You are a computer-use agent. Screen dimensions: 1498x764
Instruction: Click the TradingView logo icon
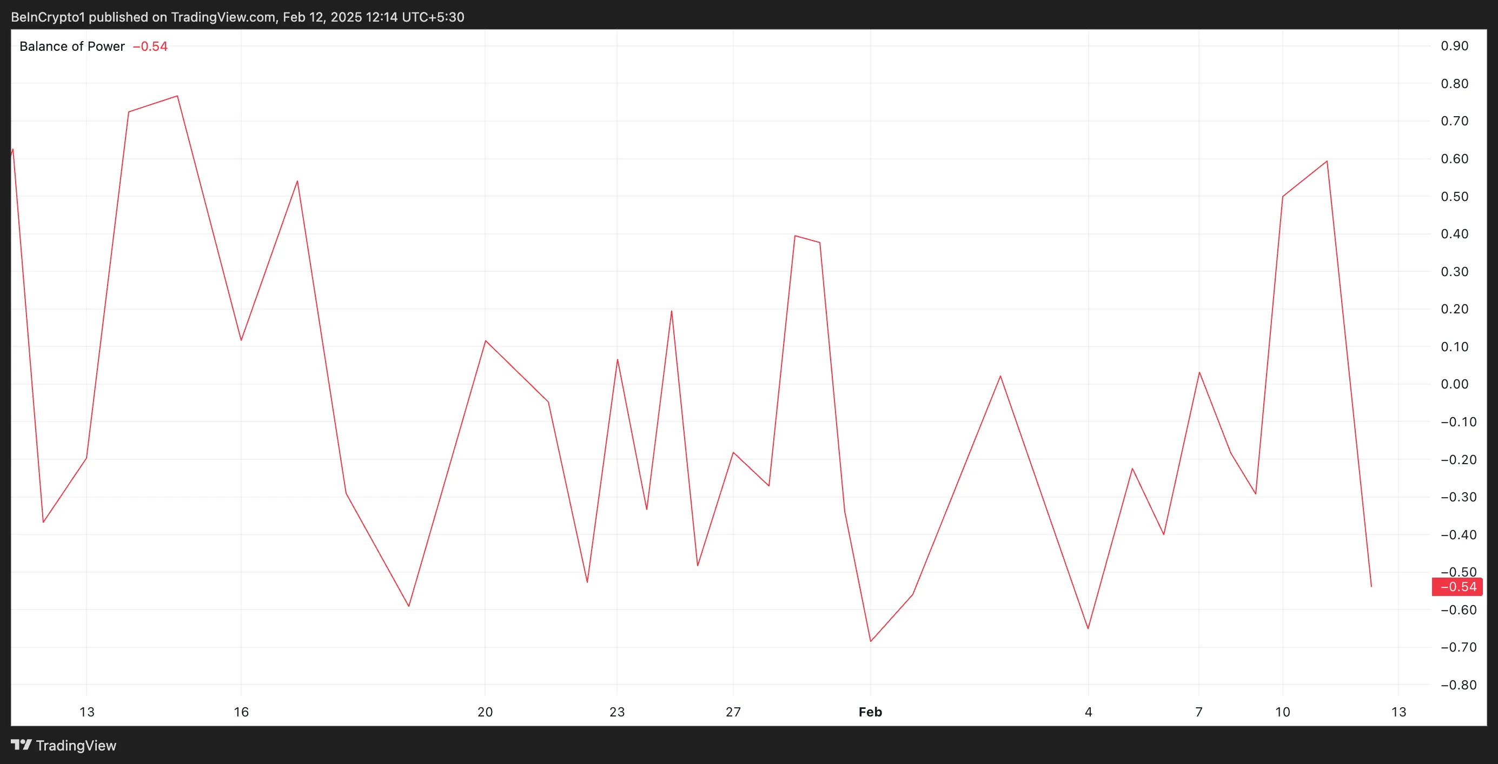point(21,745)
